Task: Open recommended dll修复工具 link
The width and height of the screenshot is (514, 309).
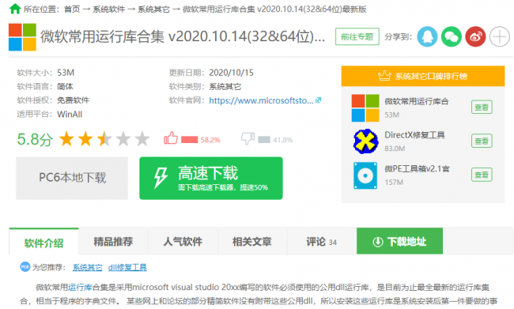Action: click(127, 267)
